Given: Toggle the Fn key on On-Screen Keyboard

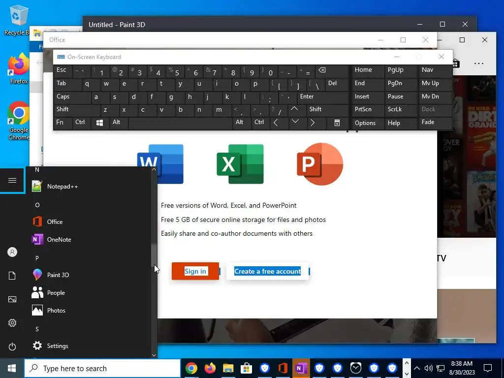Looking at the screenshot, I should point(63,123).
